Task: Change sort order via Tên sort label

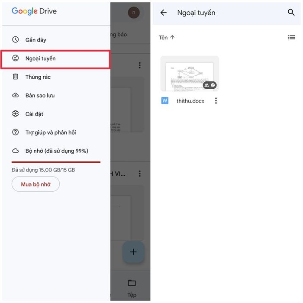Action: 167,38
